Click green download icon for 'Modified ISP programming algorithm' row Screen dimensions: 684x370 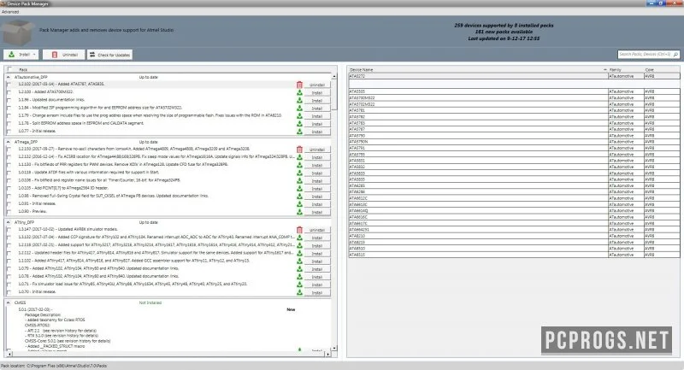pos(300,108)
